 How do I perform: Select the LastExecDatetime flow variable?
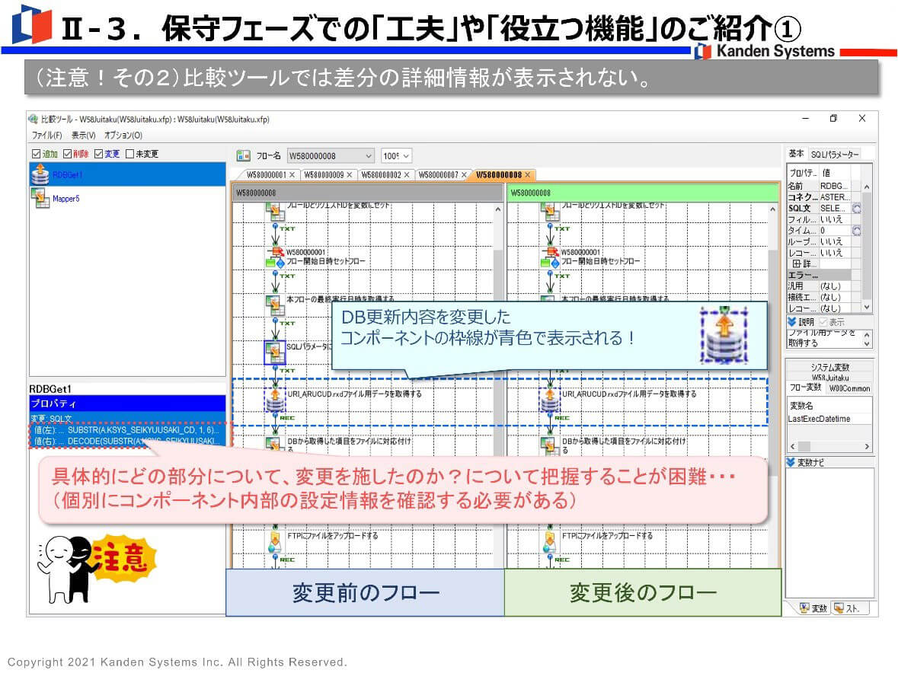(x=820, y=419)
